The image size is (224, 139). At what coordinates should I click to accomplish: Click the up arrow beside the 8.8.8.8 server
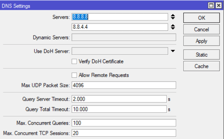173,16
